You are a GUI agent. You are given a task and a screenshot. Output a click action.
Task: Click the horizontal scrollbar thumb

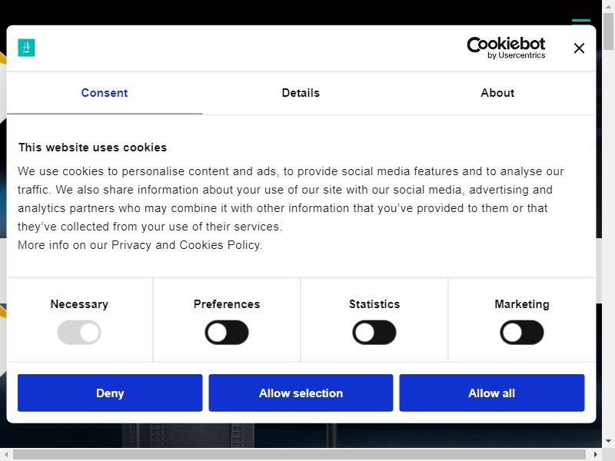299,455
